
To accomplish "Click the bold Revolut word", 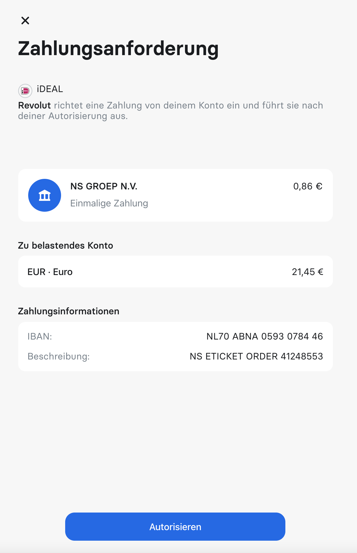I will pos(35,105).
